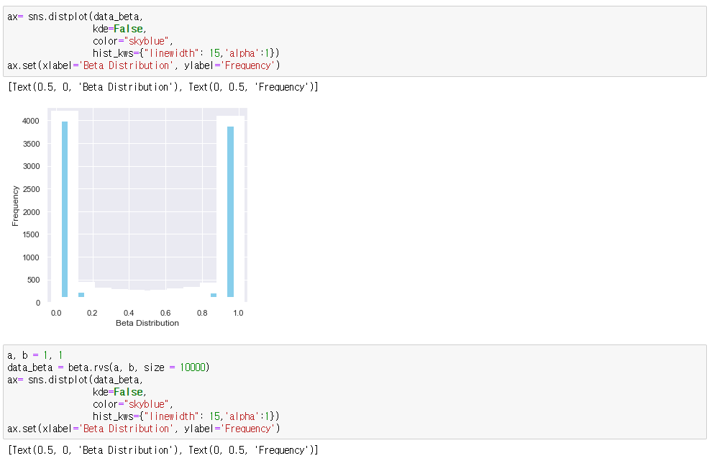Click the Text output line below the a, b cell
This screenshot has width=717, height=466.
pyautogui.click(x=163, y=450)
